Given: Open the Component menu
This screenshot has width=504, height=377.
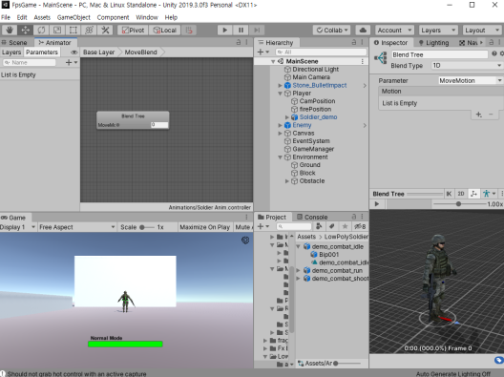Looking at the screenshot, I should click(x=113, y=17).
